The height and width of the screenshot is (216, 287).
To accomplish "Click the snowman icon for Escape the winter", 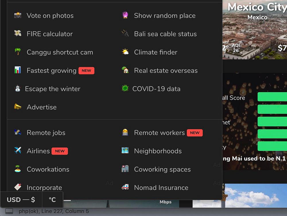I will point(18,88).
